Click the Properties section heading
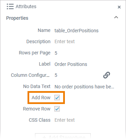126x139 pixels. (x=17, y=18)
